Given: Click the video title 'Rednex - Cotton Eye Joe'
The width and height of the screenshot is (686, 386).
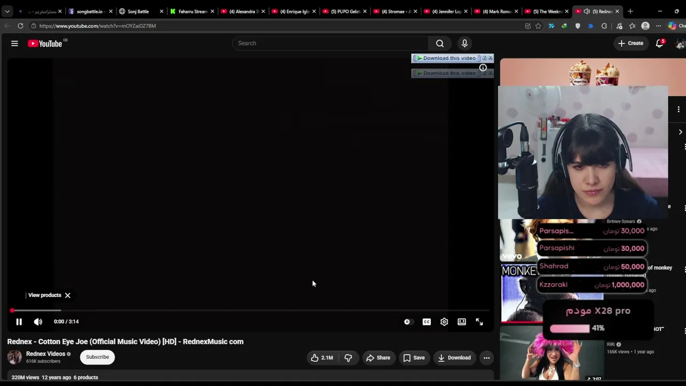Looking at the screenshot, I should pos(125,342).
